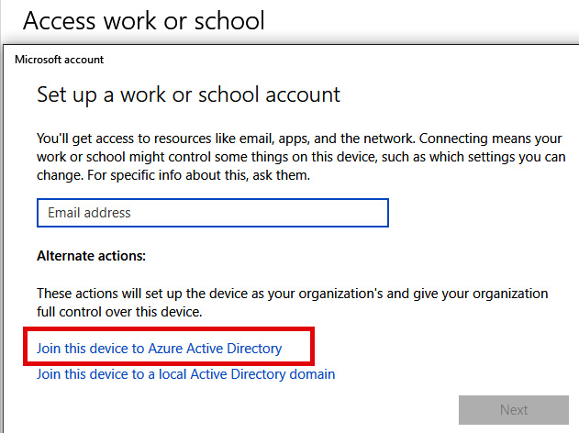Select Join this device to a local Active Directory domain
The height and width of the screenshot is (433, 579).
click(x=185, y=374)
